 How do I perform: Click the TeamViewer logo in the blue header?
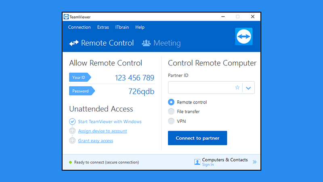[244, 36]
